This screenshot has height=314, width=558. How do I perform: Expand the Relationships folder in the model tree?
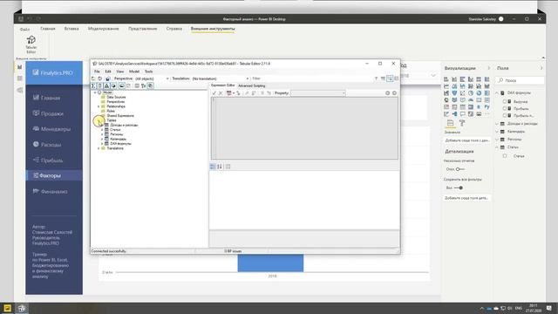pyautogui.click(x=99, y=106)
